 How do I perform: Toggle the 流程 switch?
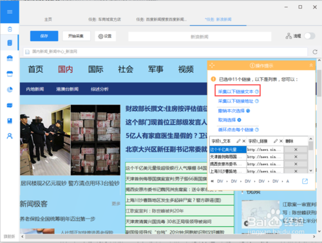coord(309,36)
